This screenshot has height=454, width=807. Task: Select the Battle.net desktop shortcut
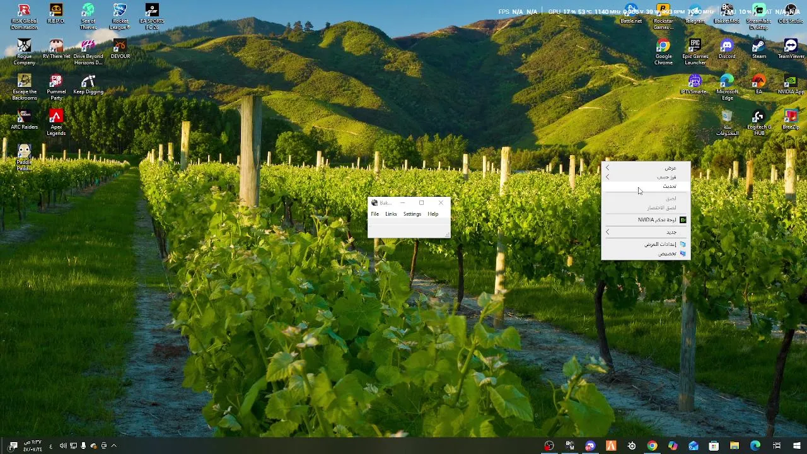click(631, 15)
